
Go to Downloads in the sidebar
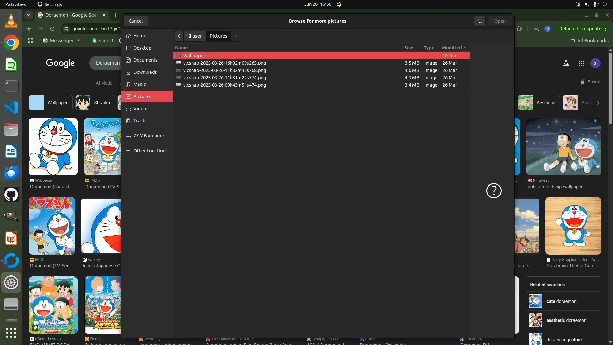point(145,72)
